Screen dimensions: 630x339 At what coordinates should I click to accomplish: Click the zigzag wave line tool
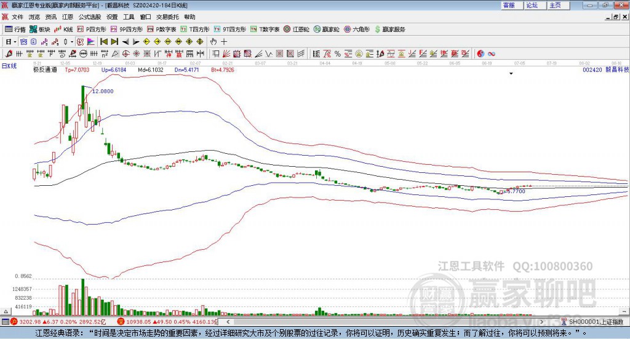[268, 54]
